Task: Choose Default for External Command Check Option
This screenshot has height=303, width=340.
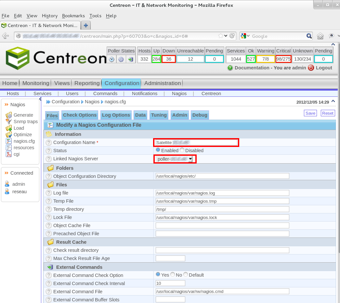Action: 186,275
